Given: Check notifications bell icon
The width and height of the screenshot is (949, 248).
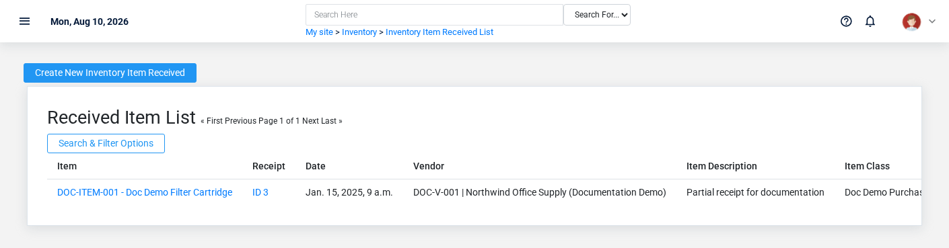Looking at the screenshot, I should 870,21.
